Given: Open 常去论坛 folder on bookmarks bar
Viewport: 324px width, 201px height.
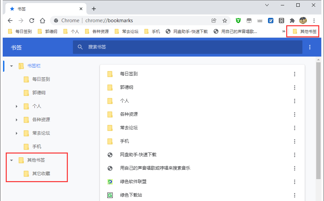Looking at the screenshot, I should (x=127, y=31).
